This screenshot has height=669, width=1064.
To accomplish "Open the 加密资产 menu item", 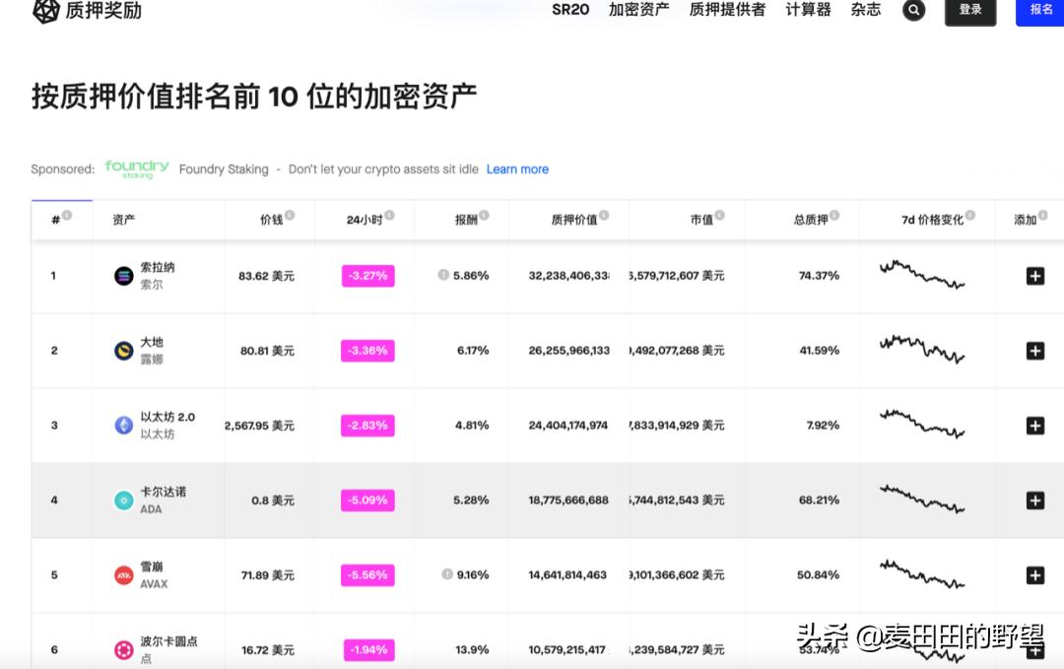I will point(638,10).
